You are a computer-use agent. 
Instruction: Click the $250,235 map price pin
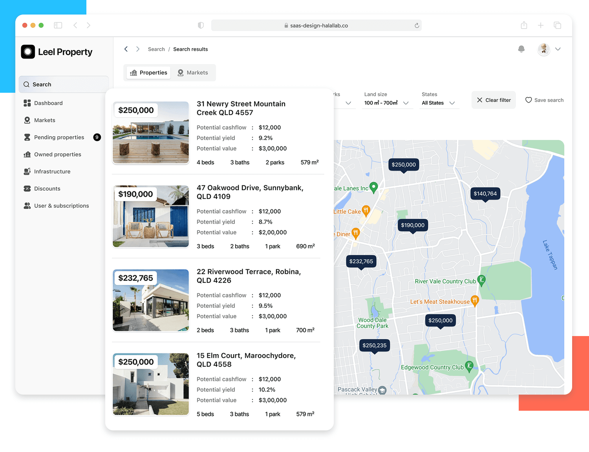point(375,345)
